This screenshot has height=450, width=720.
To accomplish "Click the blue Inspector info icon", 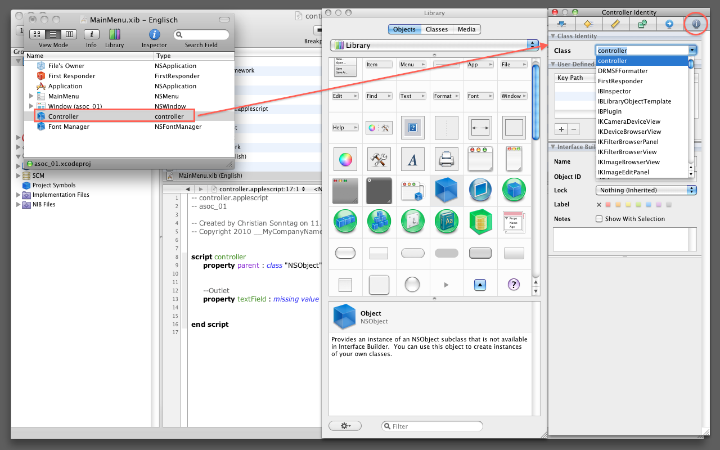I will pyautogui.click(x=154, y=35).
